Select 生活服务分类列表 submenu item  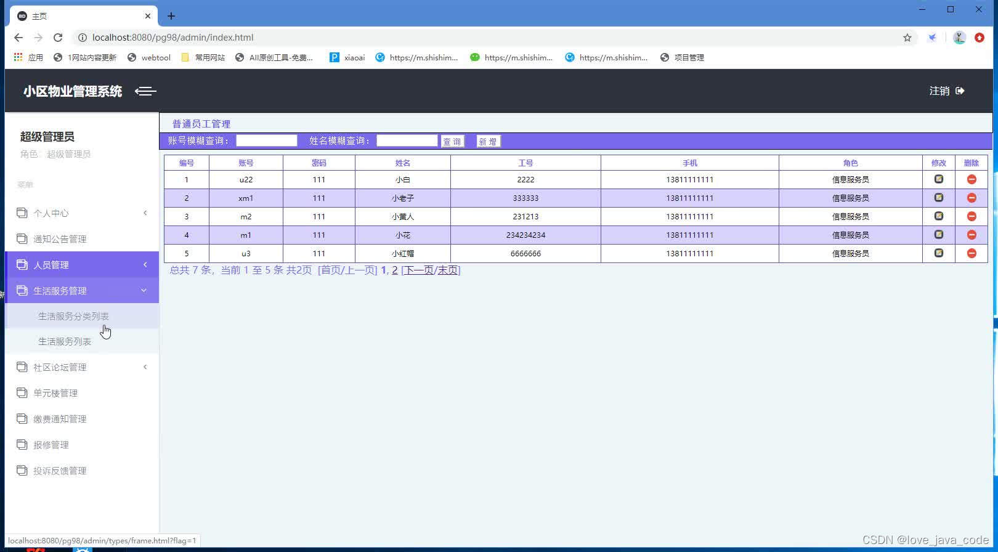[x=82, y=316]
